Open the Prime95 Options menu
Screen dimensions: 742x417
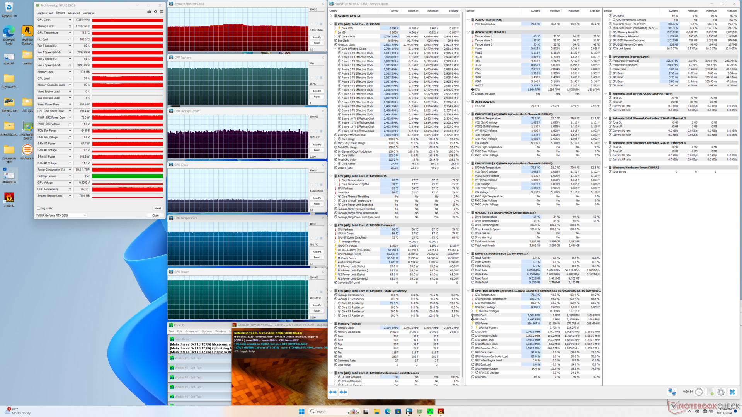[x=206, y=331]
